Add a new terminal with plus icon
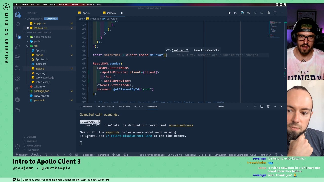Image resolution: width=324 pixels, height=182 pixels. pyautogui.click(x=255, y=107)
